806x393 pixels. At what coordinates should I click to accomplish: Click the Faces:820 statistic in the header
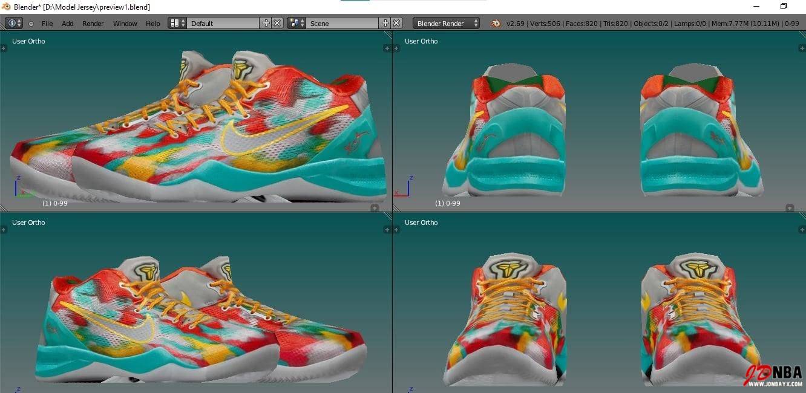(x=582, y=24)
